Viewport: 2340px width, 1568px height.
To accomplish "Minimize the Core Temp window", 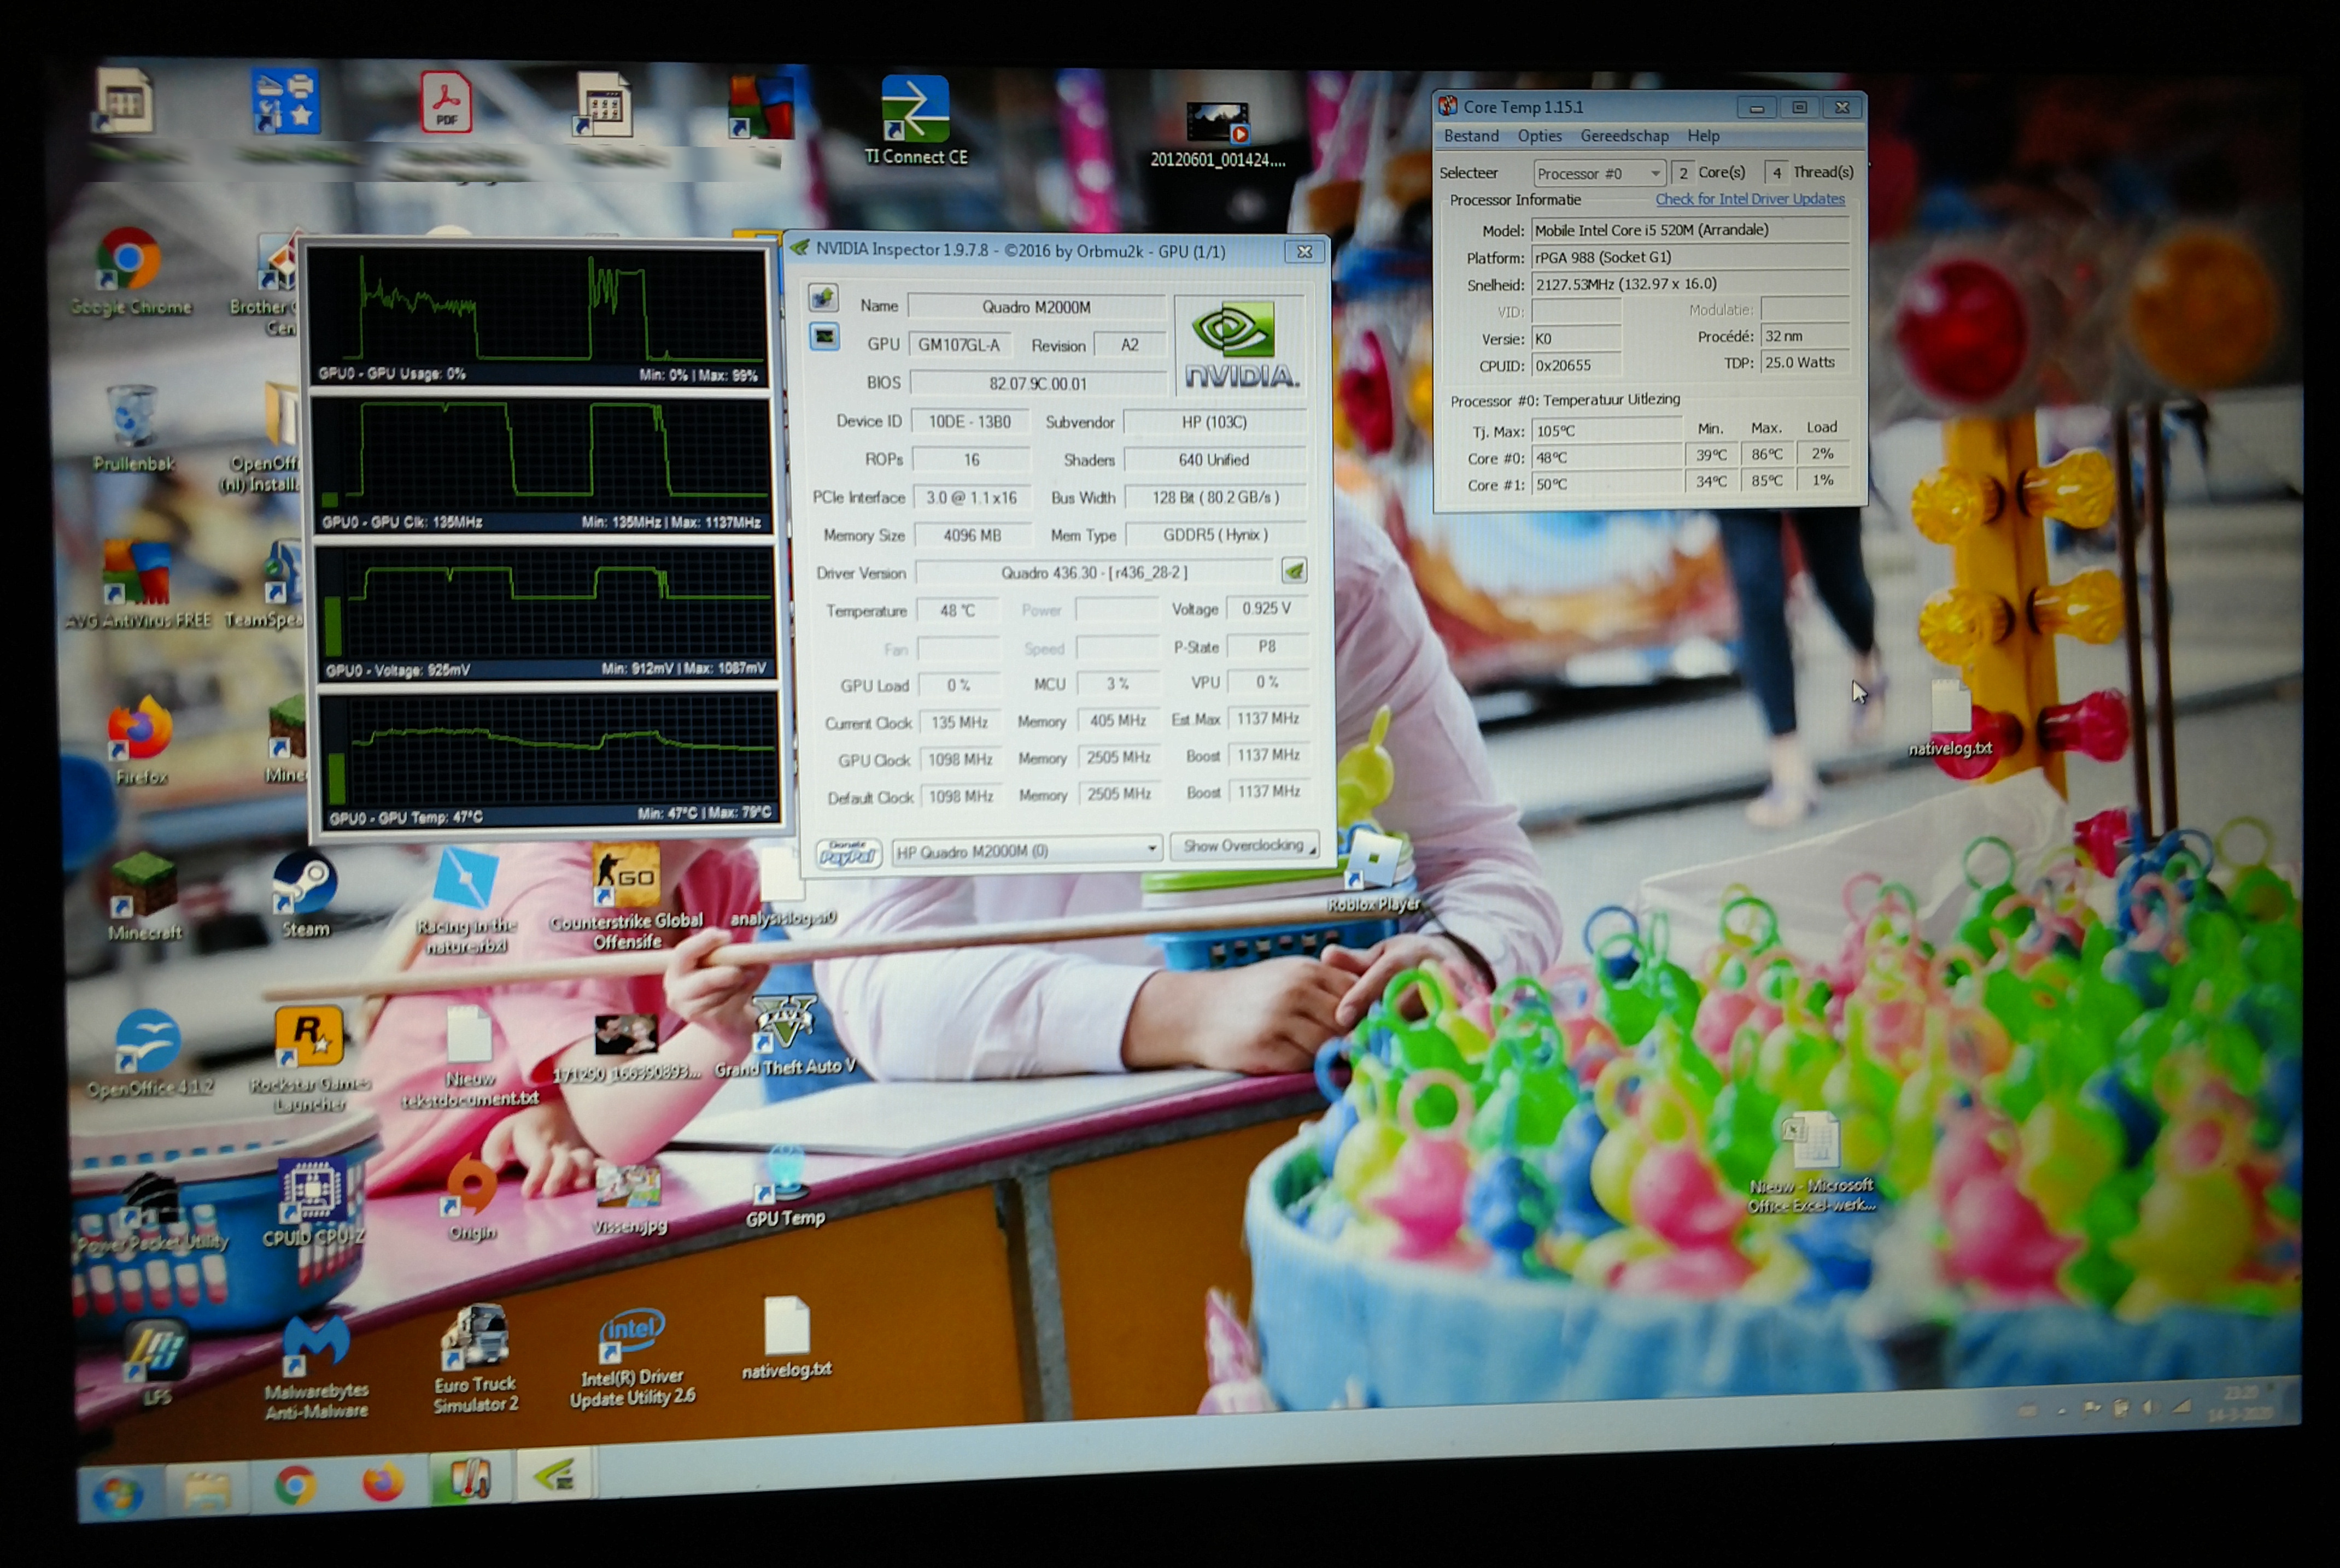I will (x=1756, y=108).
